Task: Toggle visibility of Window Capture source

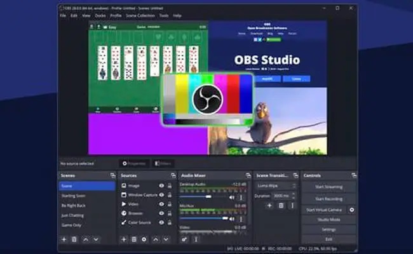Action: tap(161, 195)
